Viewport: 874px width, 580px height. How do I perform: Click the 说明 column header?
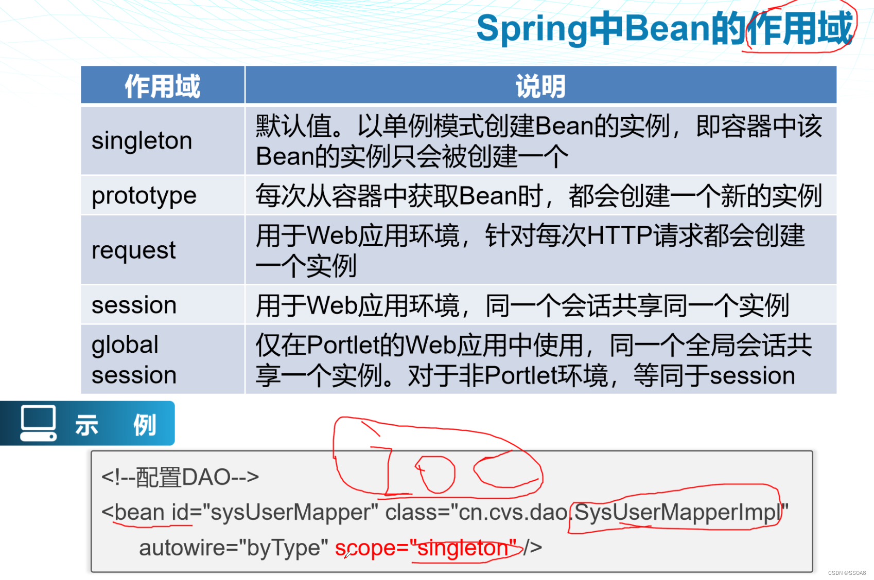click(541, 85)
